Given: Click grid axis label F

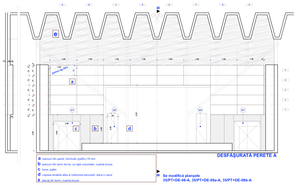Looking at the screenshot, I should click(196, 5).
